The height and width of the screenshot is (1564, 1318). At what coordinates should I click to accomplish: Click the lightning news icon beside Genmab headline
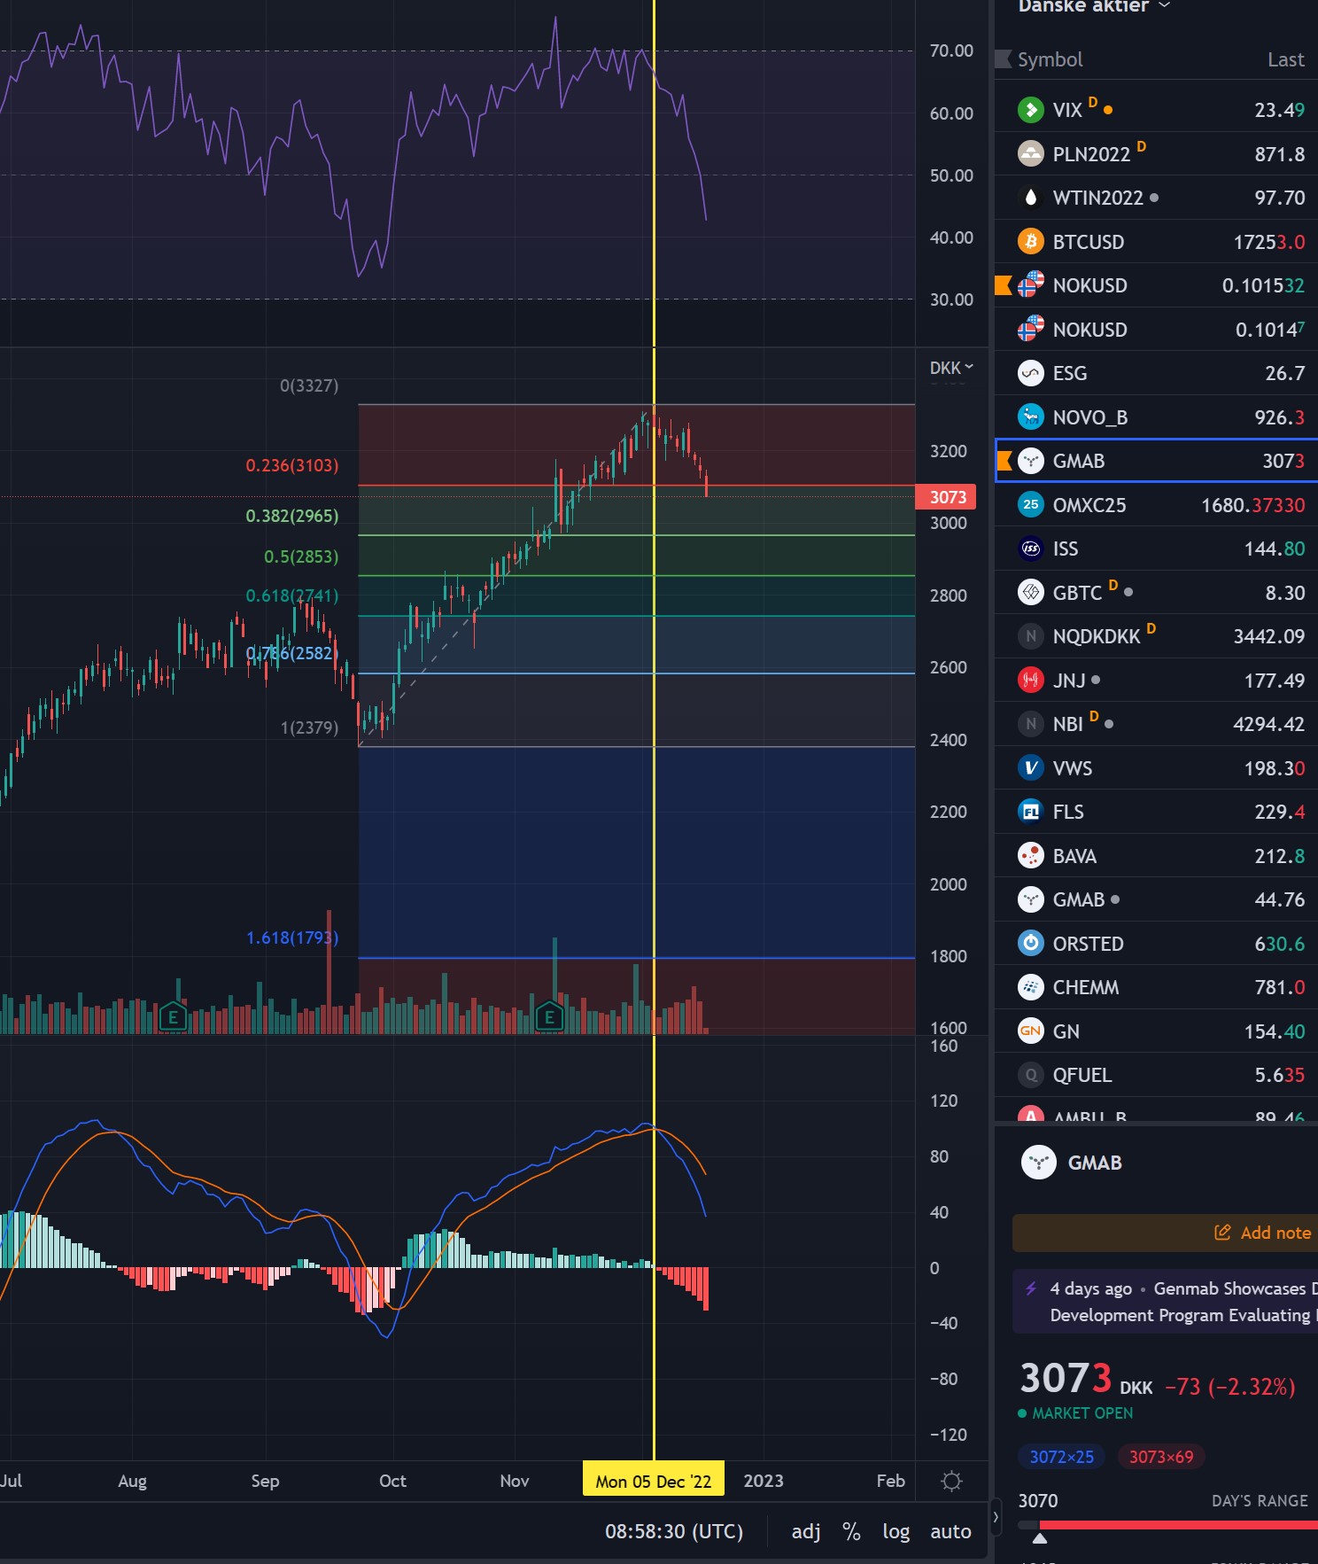click(x=1031, y=1288)
